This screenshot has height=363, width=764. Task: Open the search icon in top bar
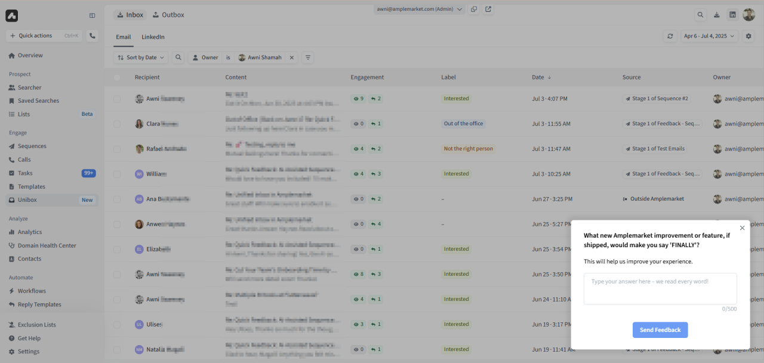coord(700,14)
